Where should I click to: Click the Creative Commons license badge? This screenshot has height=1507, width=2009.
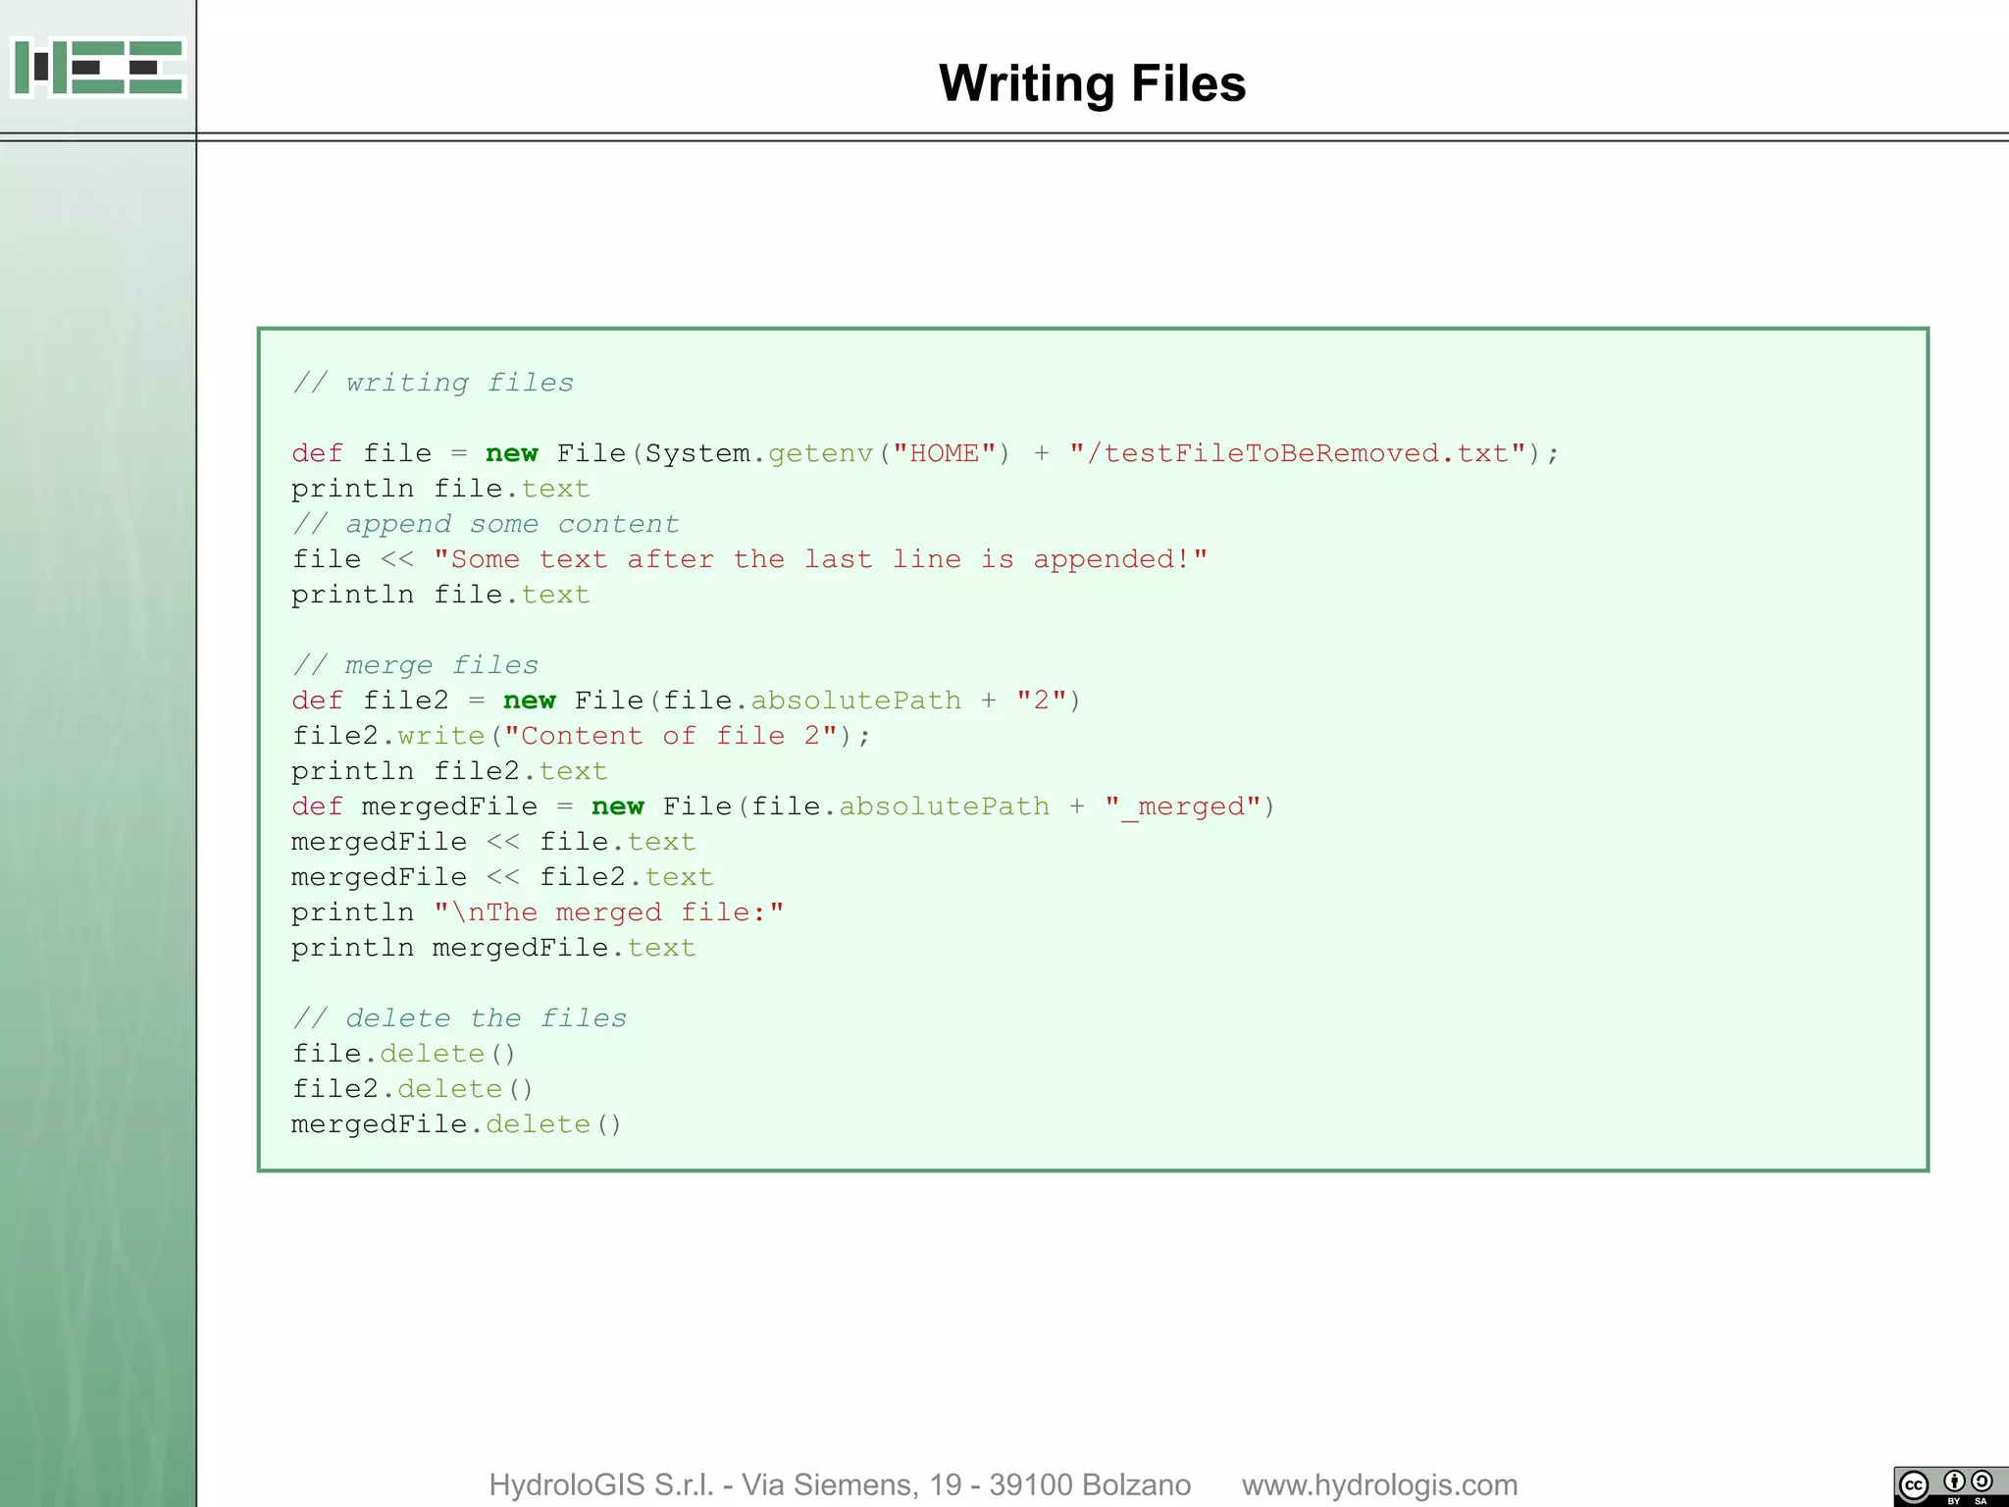pyautogui.click(x=1950, y=1486)
